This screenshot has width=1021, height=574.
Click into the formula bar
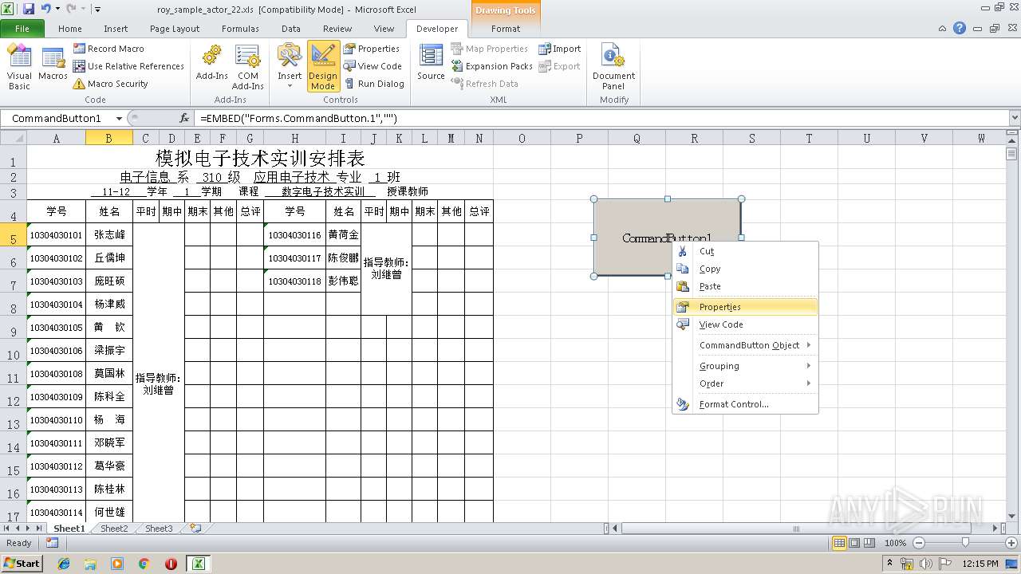coord(602,118)
